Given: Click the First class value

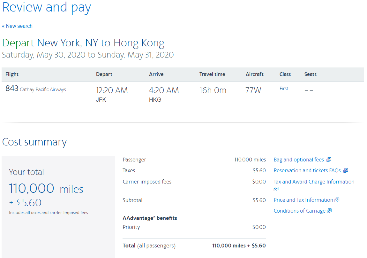Looking at the screenshot, I should [x=284, y=89].
